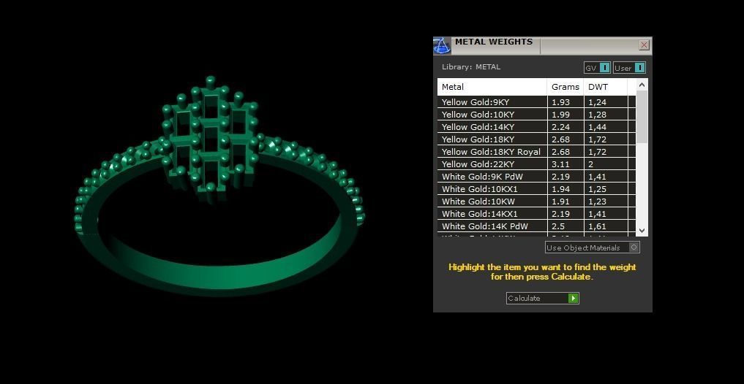Select Yellow Gold:9KY row

pyautogui.click(x=536, y=101)
